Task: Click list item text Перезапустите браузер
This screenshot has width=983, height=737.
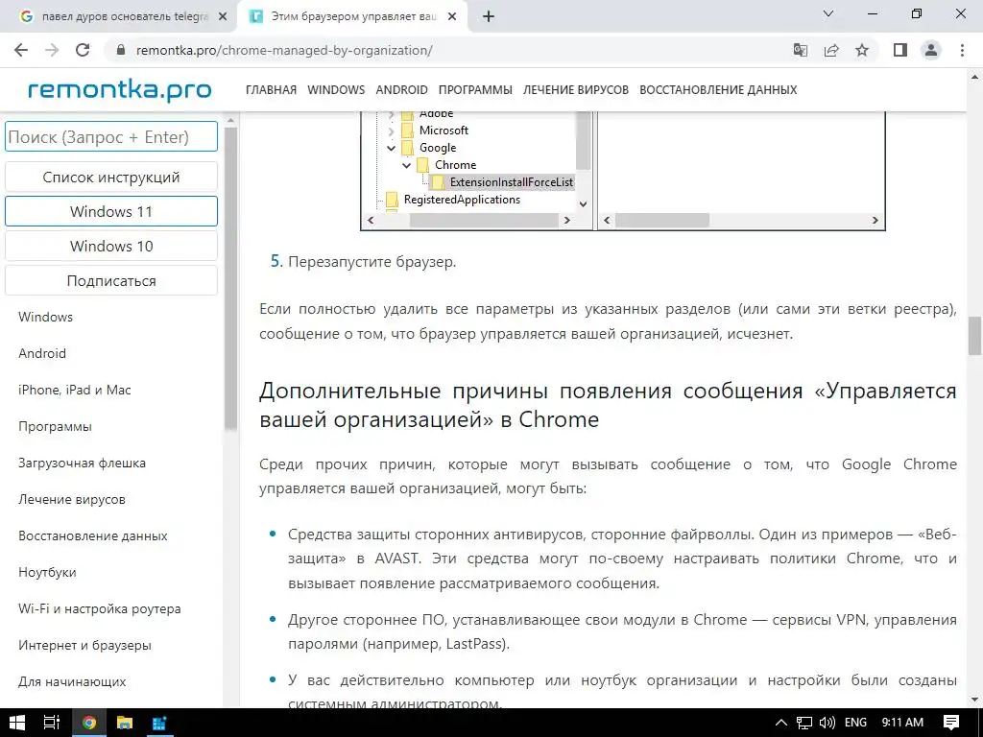Action: pos(372,261)
